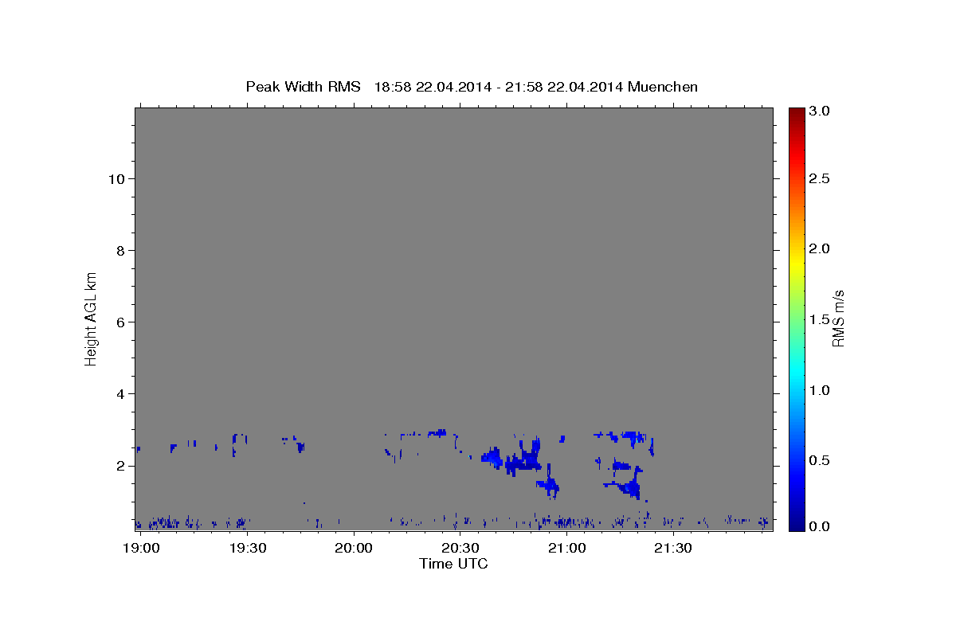
Task: Pick the green middle of the colorbar
Action: [796, 318]
